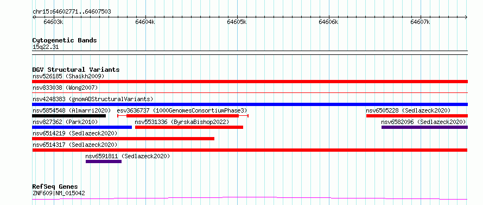Click the blue nsv4248383 variant bar

[250, 104]
